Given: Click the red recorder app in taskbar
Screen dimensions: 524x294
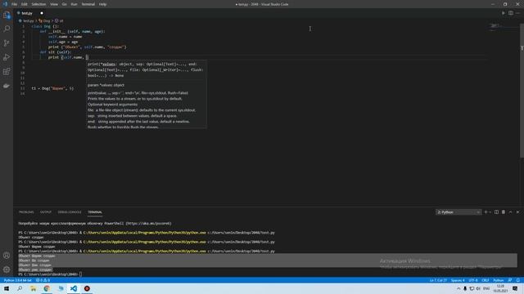Looking at the screenshot, I should coord(87,288).
